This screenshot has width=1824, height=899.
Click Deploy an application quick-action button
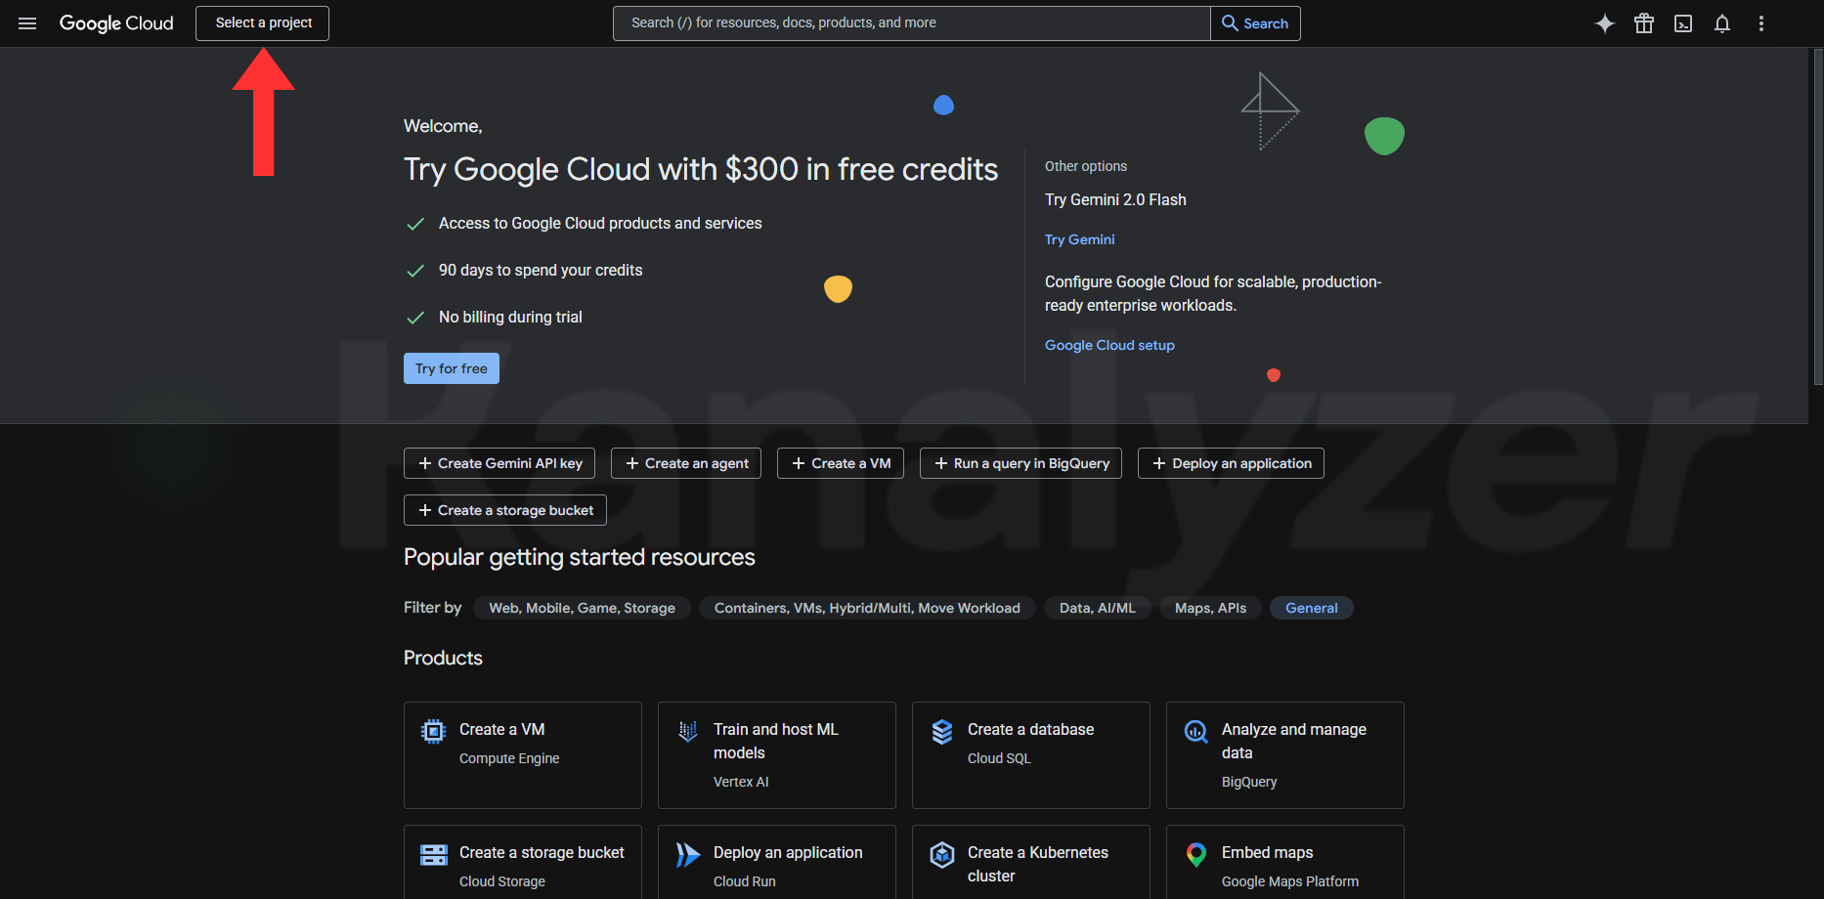point(1231,463)
